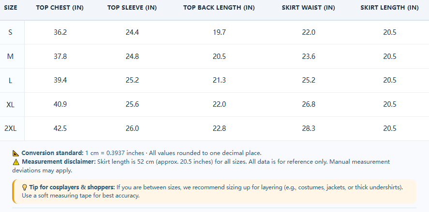Select the S size row label
This screenshot has width=429, height=212.
coord(10,32)
